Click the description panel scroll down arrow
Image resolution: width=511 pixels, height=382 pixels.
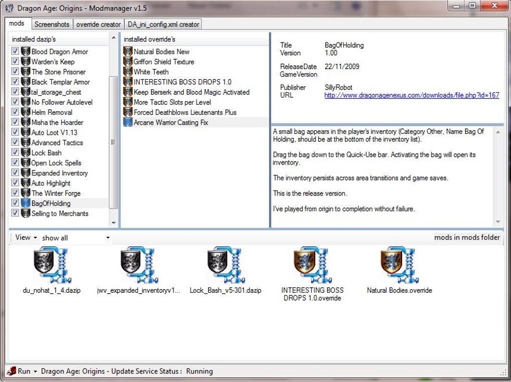click(498, 222)
